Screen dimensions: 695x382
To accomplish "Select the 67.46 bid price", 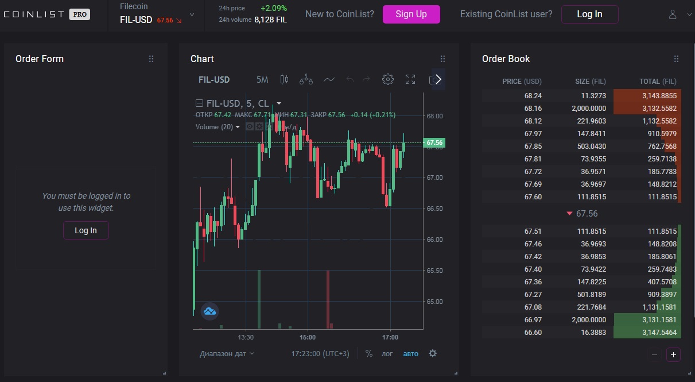I will click(533, 244).
